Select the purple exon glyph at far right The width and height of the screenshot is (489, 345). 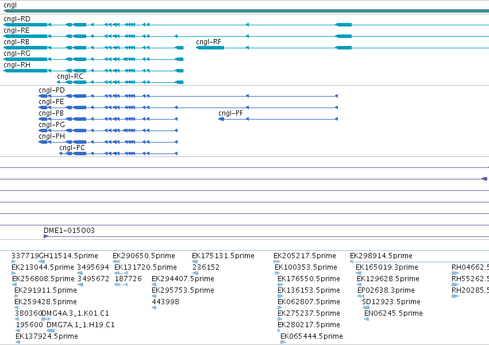point(485,179)
